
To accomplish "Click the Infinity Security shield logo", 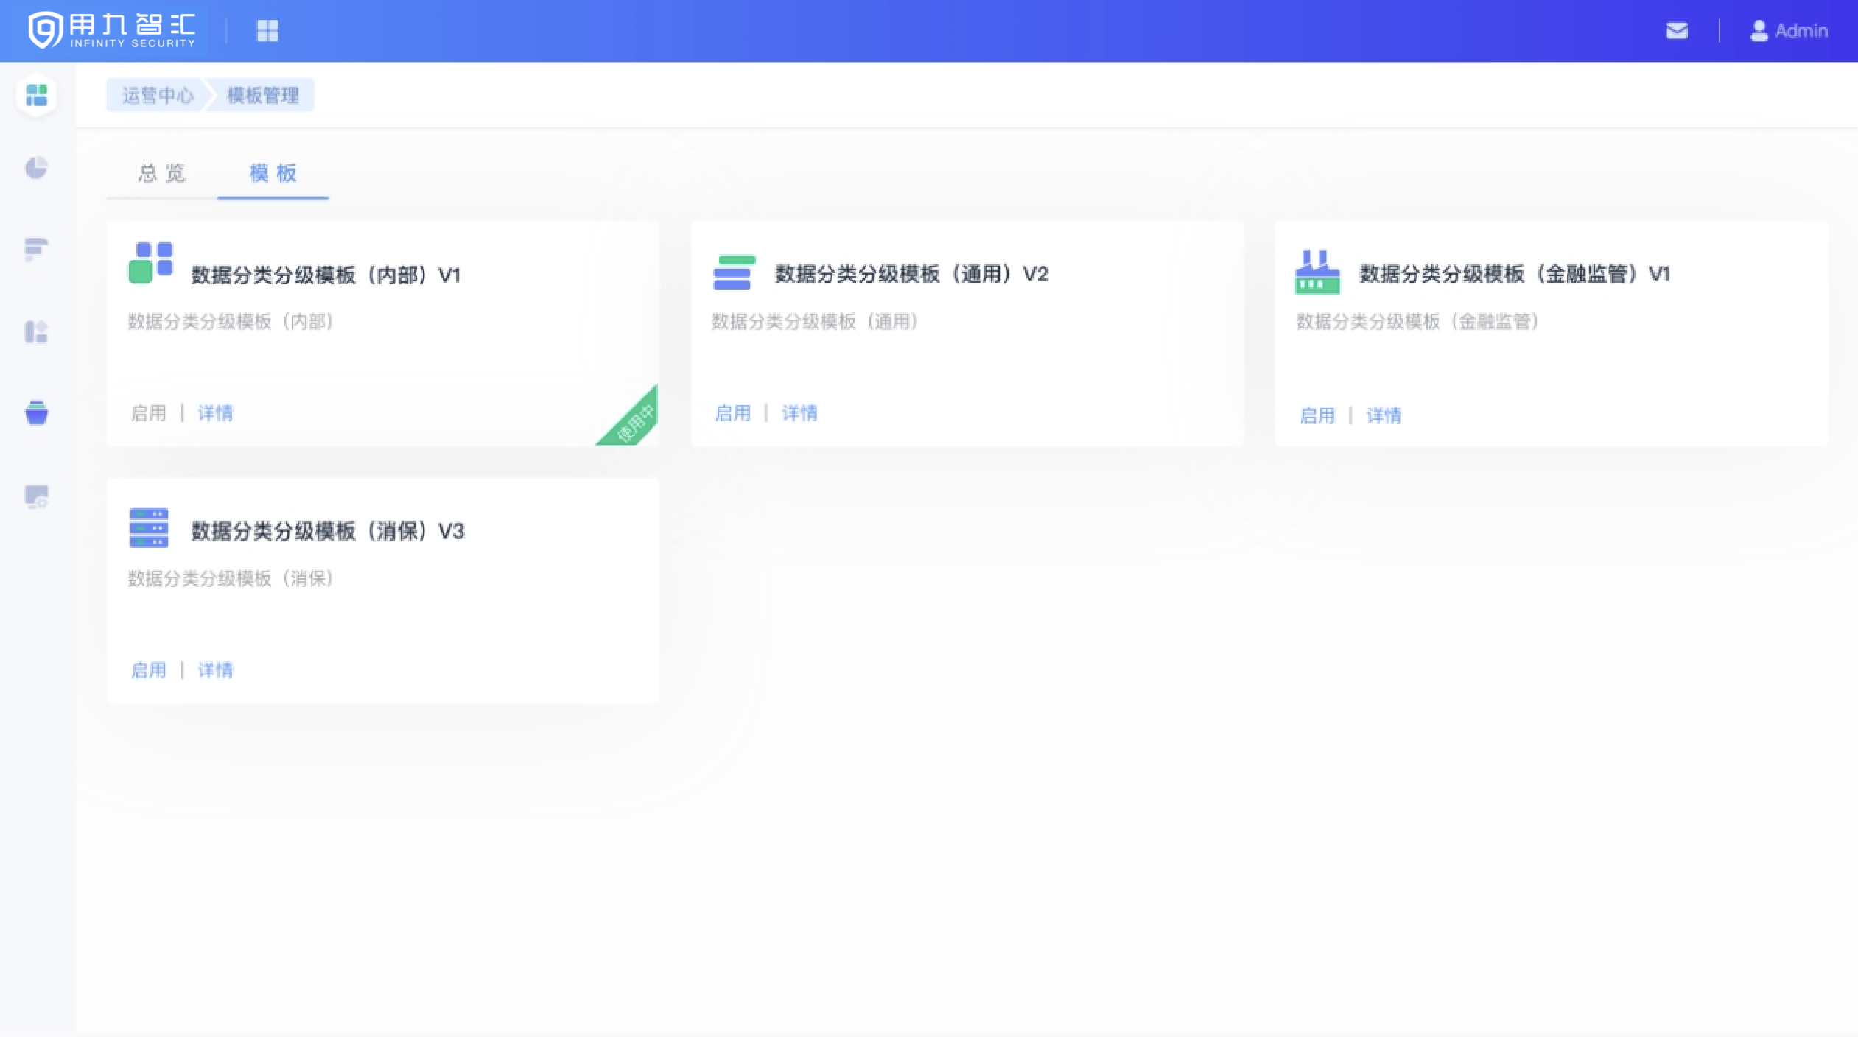I will point(46,31).
